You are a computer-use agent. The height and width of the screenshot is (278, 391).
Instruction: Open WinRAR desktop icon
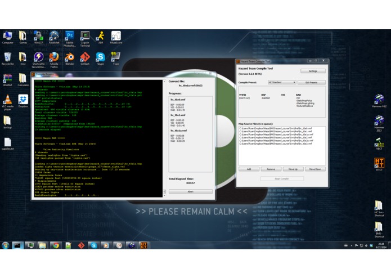coord(7,80)
